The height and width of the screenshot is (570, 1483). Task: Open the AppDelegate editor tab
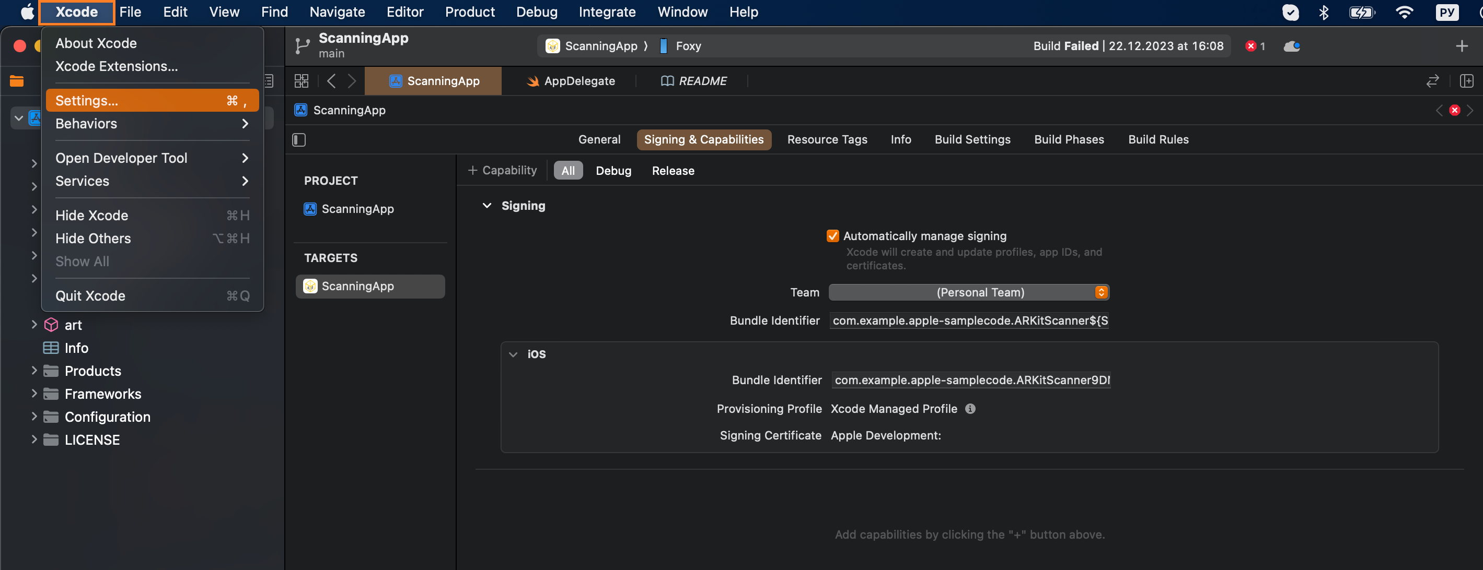(571, 81)
